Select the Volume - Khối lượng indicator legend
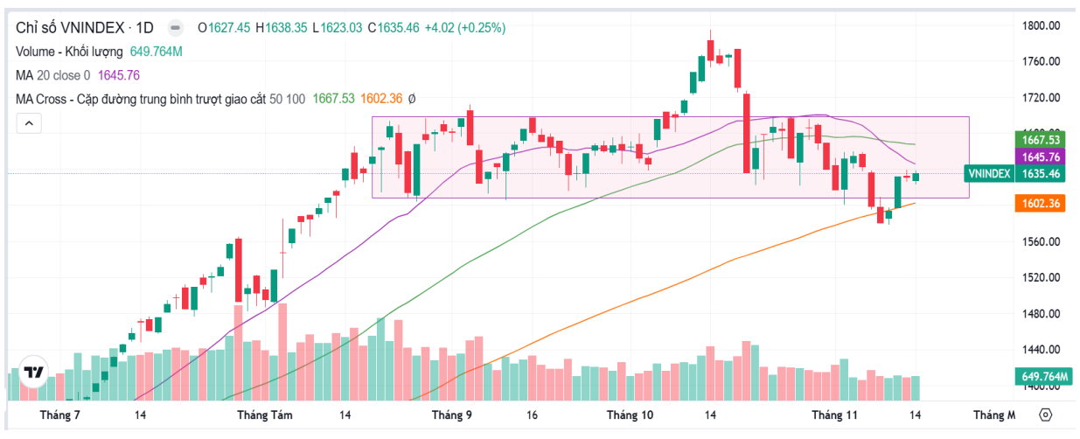This screenshot has width=1080, height=439. [x=71, y=52]
